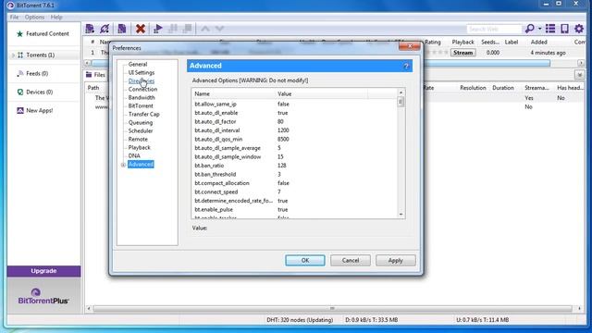The height and width of the screenshot is (333, 592).
Task: Expand the Advanced tree node
Action: [x=123, y=165]
